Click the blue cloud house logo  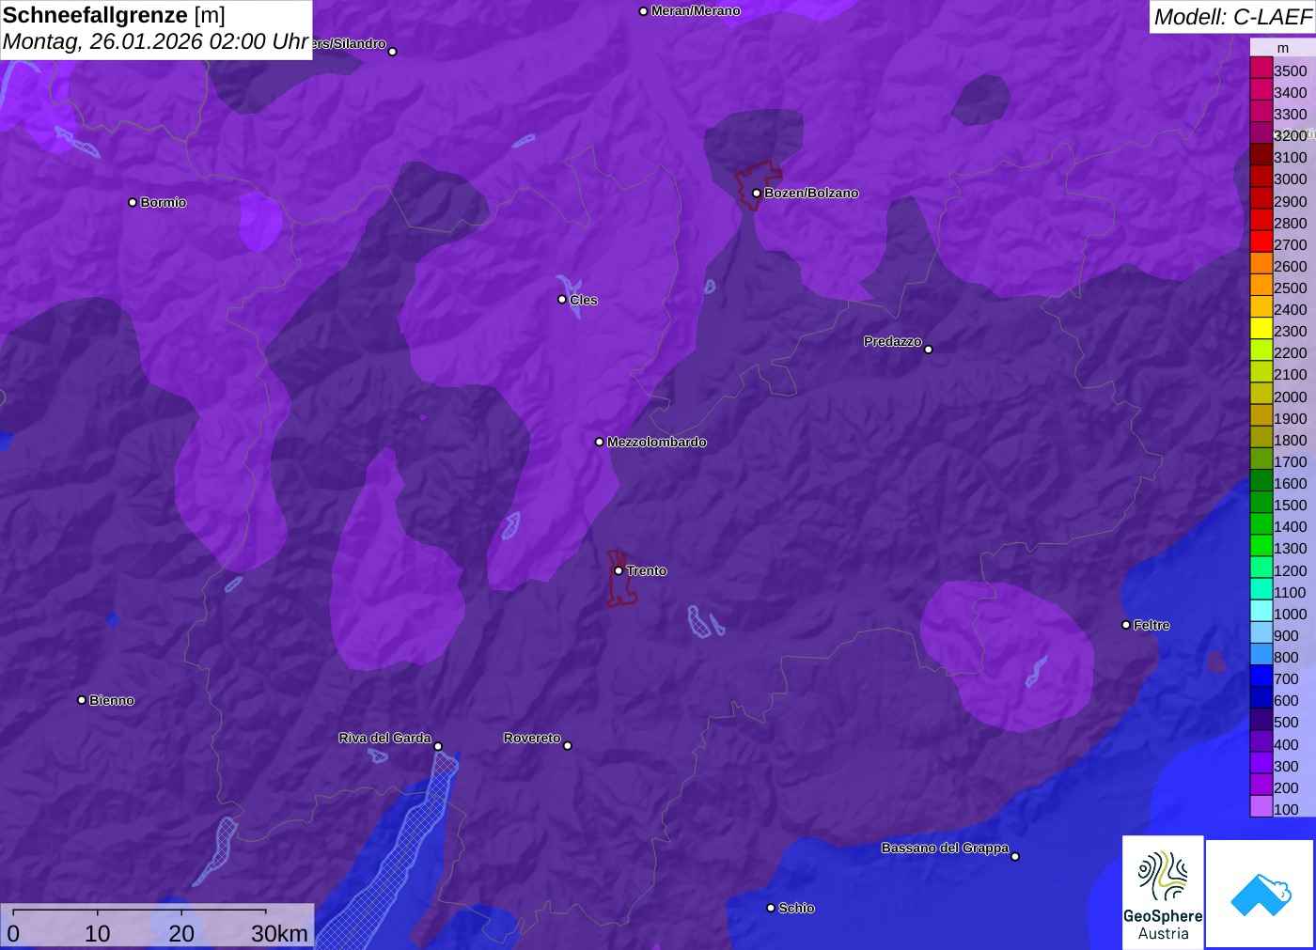coord(1261,894)
